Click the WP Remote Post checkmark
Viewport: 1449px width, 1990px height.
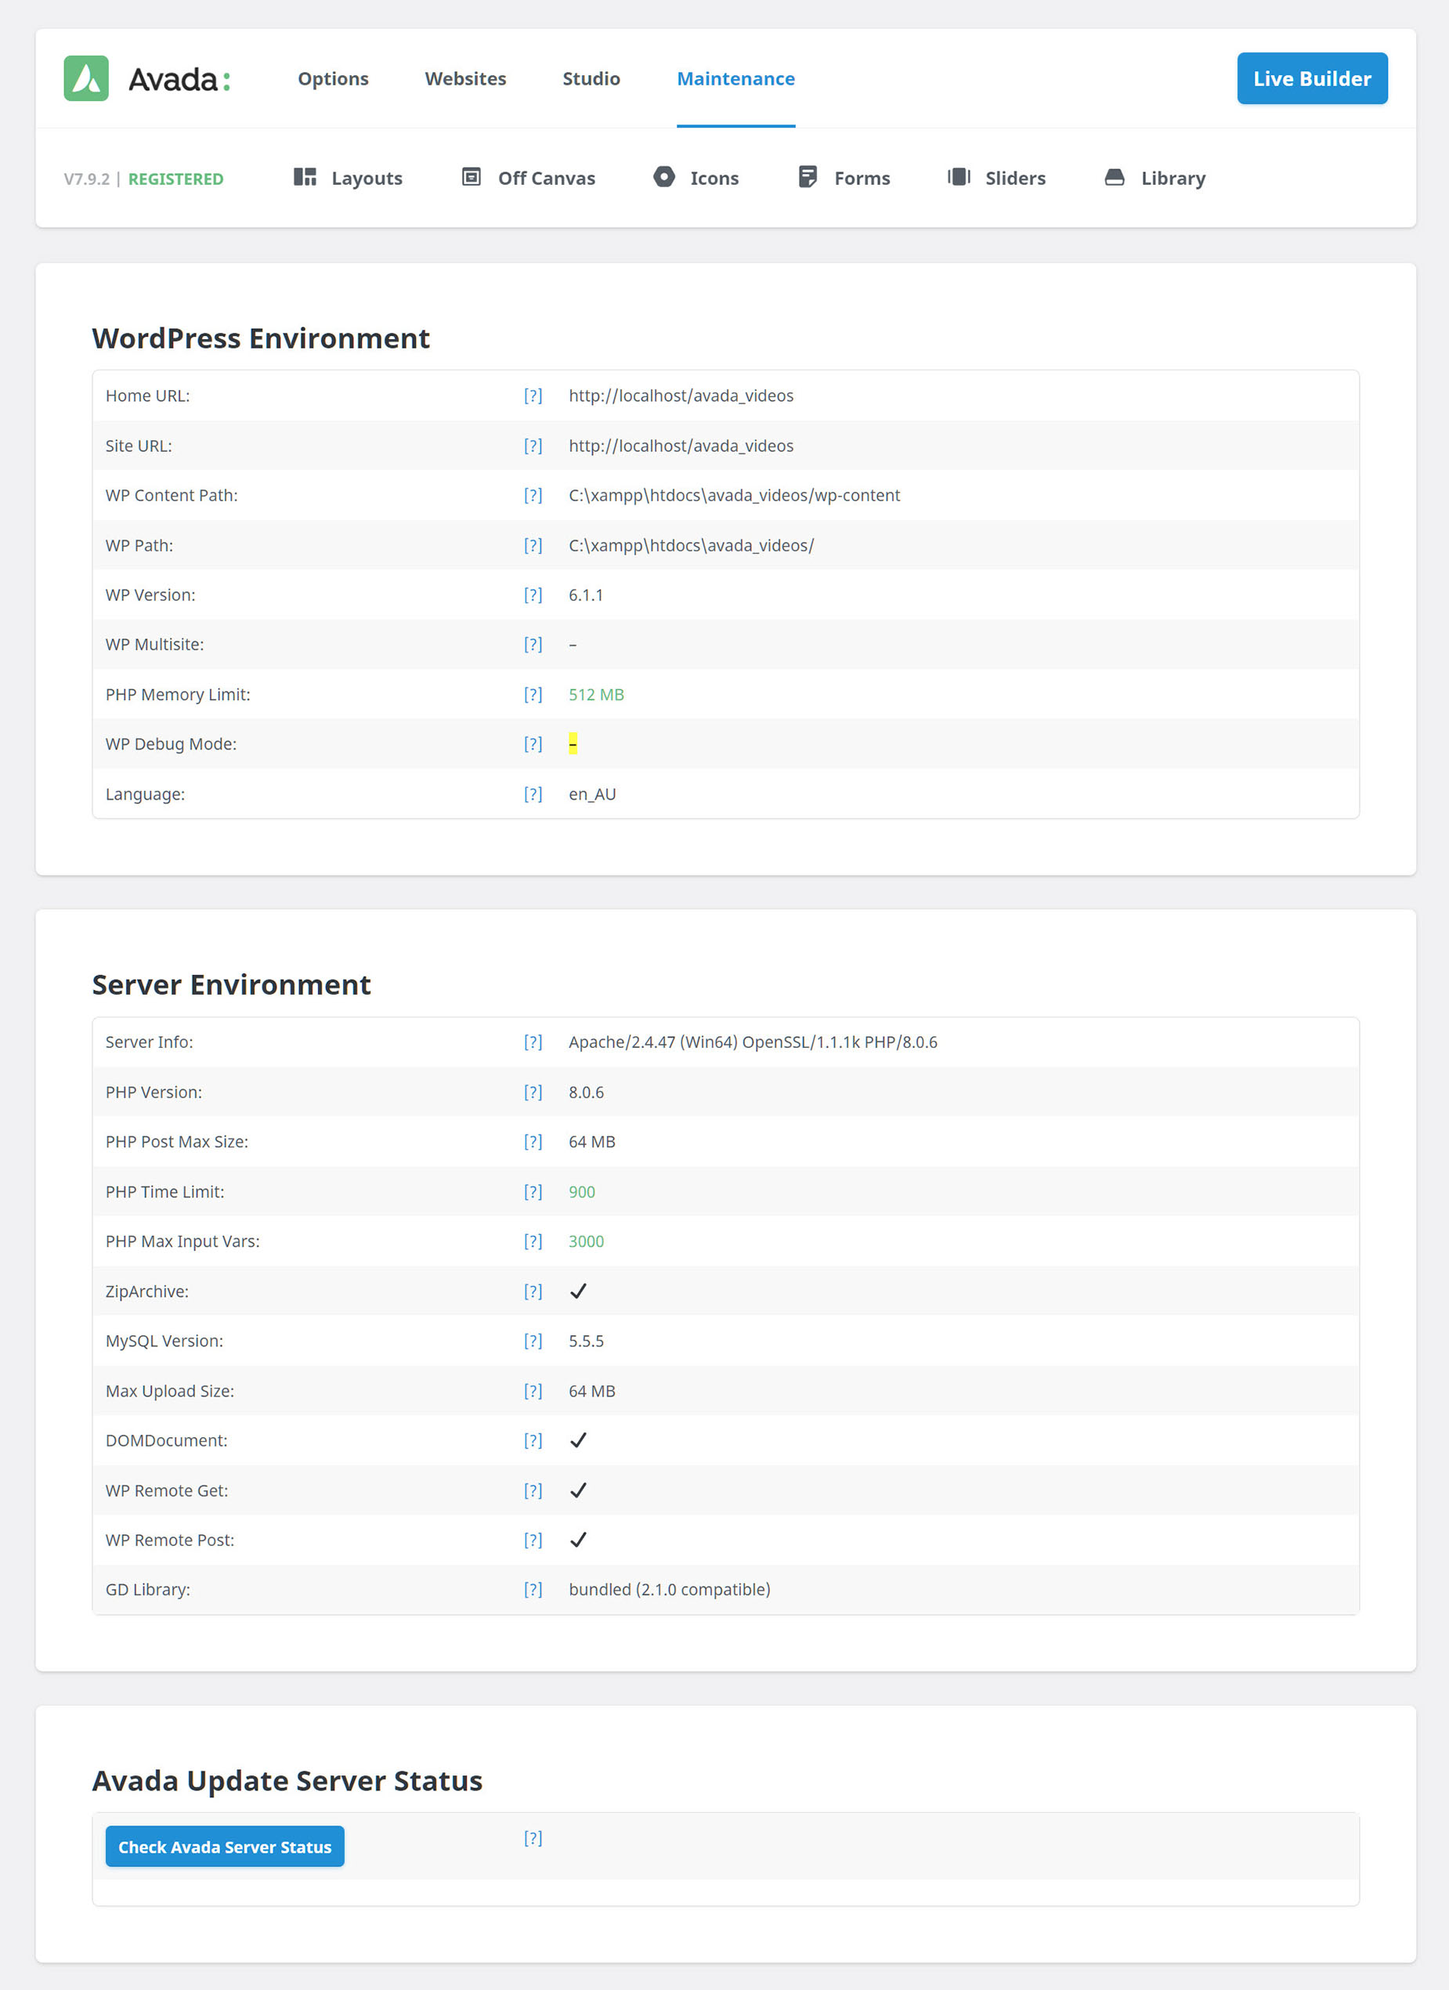click(x=577, y=1540)
